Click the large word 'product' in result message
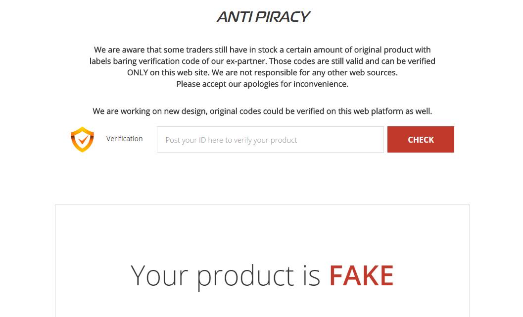 pos(245,277)
